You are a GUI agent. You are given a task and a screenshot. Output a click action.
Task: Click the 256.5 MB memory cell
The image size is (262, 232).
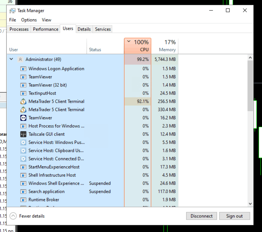165,102
